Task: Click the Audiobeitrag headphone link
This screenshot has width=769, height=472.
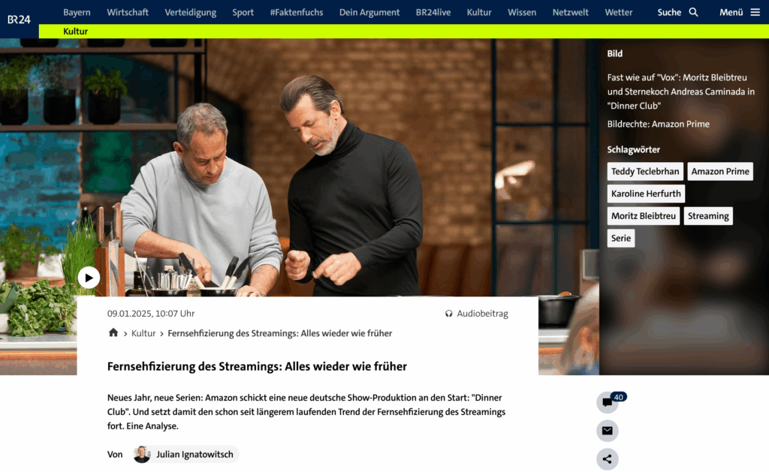Action: click(x=477, y=314)
